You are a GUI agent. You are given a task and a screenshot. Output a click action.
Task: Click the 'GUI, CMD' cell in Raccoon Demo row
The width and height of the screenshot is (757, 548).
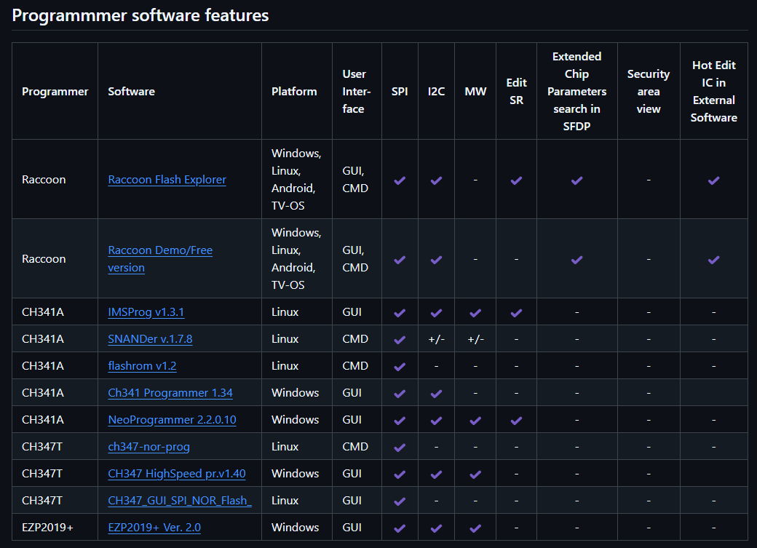point(355,259)
